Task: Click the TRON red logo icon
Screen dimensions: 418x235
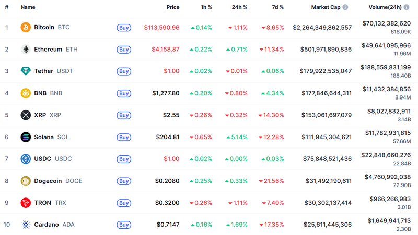Action: 26,203
